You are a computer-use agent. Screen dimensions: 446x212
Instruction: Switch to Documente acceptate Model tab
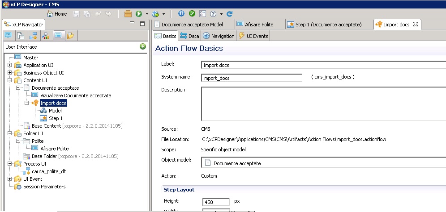(x=192, y=25)
